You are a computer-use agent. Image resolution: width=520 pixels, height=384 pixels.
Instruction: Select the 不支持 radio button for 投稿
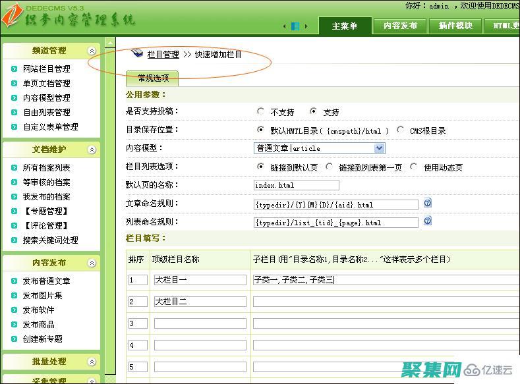coord(261,112)
